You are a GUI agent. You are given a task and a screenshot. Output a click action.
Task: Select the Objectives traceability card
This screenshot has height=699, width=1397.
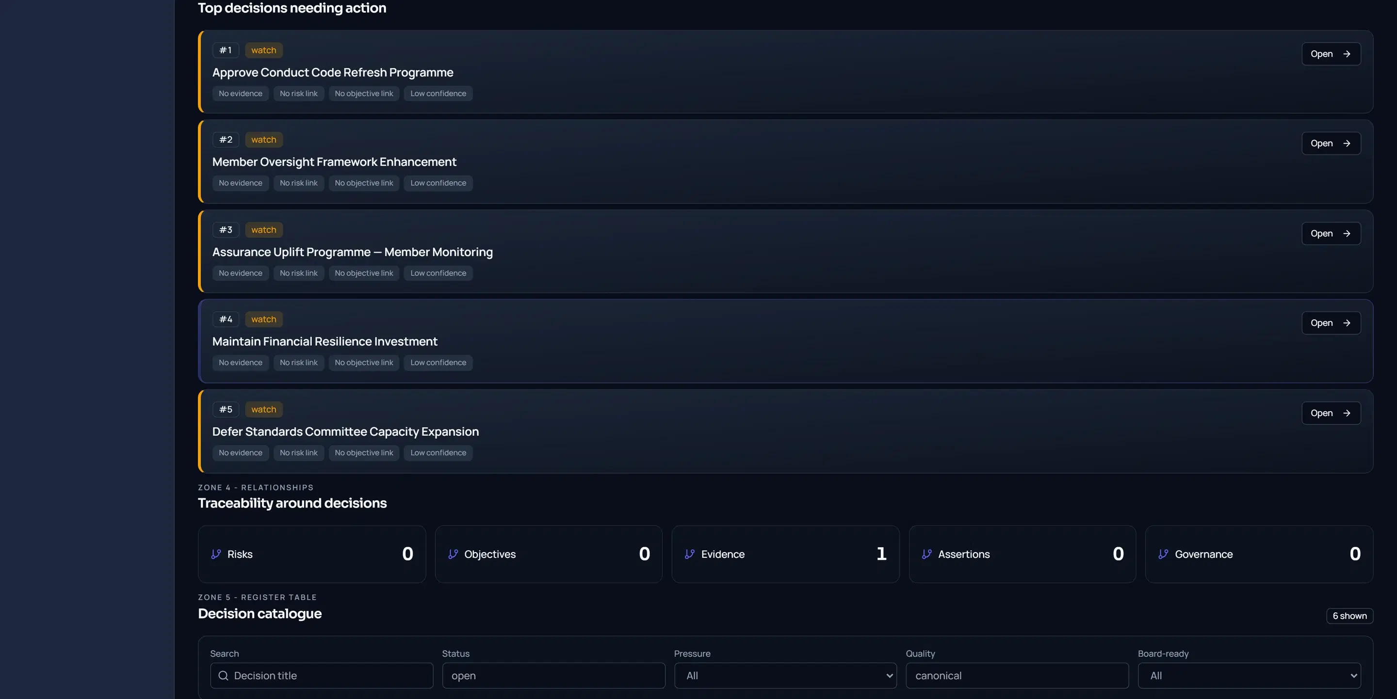548,554
